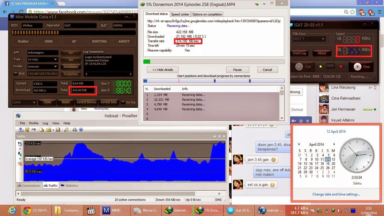Stop the ISAT 20-03 connection
Viewport: 384px width, 216px height.
pyautogui.click(x=362, y=67)
